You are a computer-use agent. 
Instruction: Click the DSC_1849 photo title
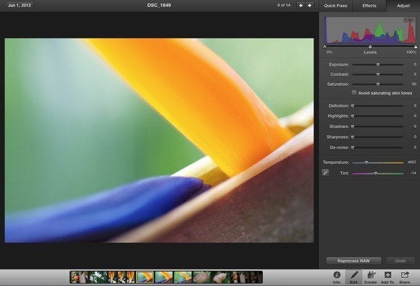(x=159, y=5)
